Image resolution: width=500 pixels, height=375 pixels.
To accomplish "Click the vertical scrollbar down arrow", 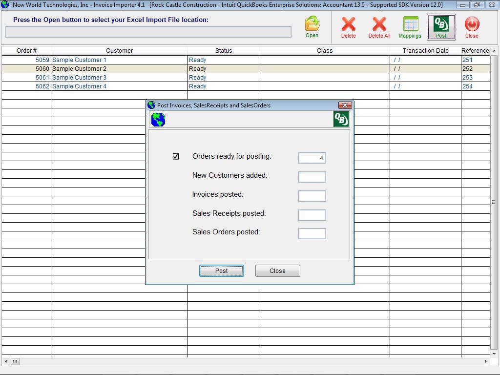I will pos(494,354).
